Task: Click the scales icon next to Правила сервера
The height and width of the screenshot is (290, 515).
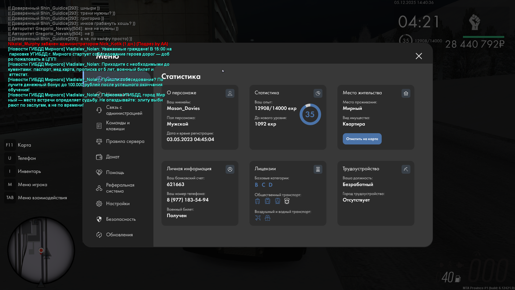Action: [x=99, y=141]
